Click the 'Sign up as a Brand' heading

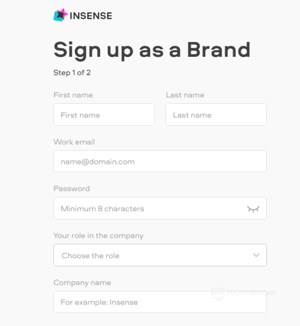click(151, 50)
